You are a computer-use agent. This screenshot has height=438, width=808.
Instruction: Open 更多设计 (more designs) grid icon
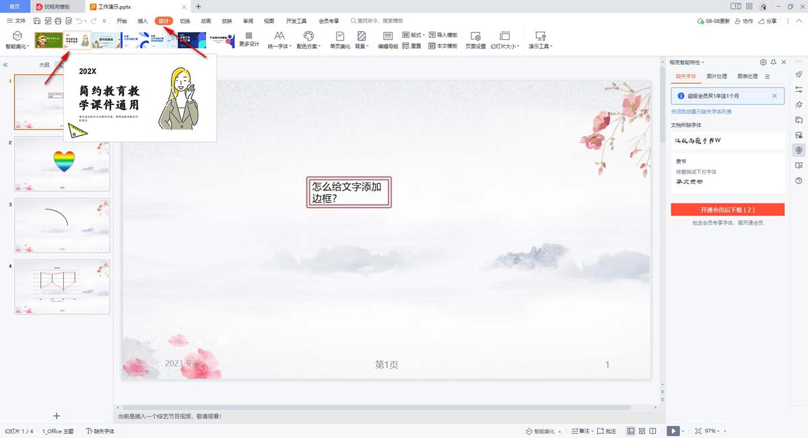tap(249, 39)
